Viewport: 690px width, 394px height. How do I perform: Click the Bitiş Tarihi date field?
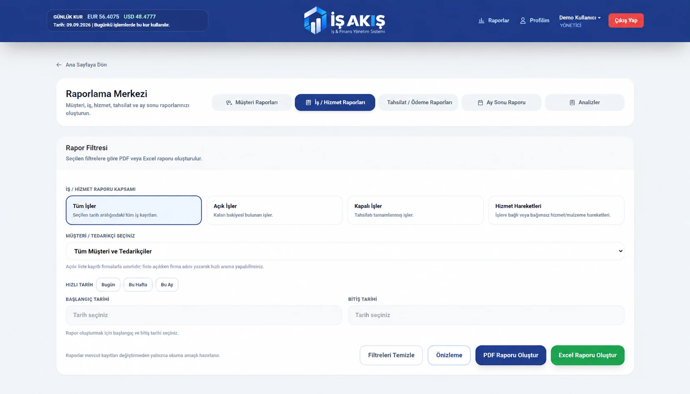486,315
